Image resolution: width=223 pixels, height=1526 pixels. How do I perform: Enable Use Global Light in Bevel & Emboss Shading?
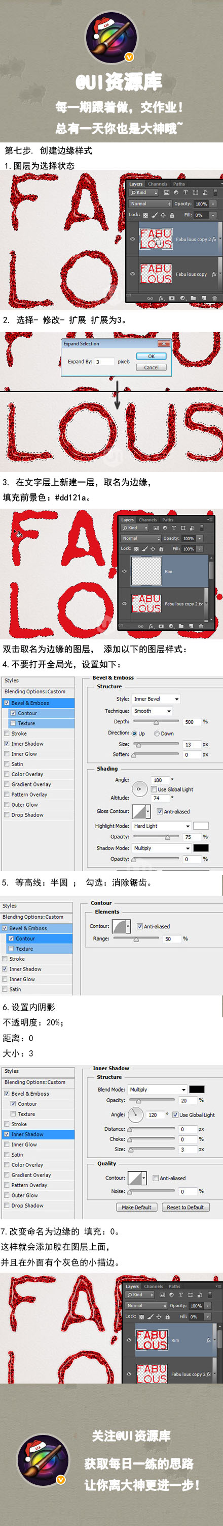click(x=154, y=789)
